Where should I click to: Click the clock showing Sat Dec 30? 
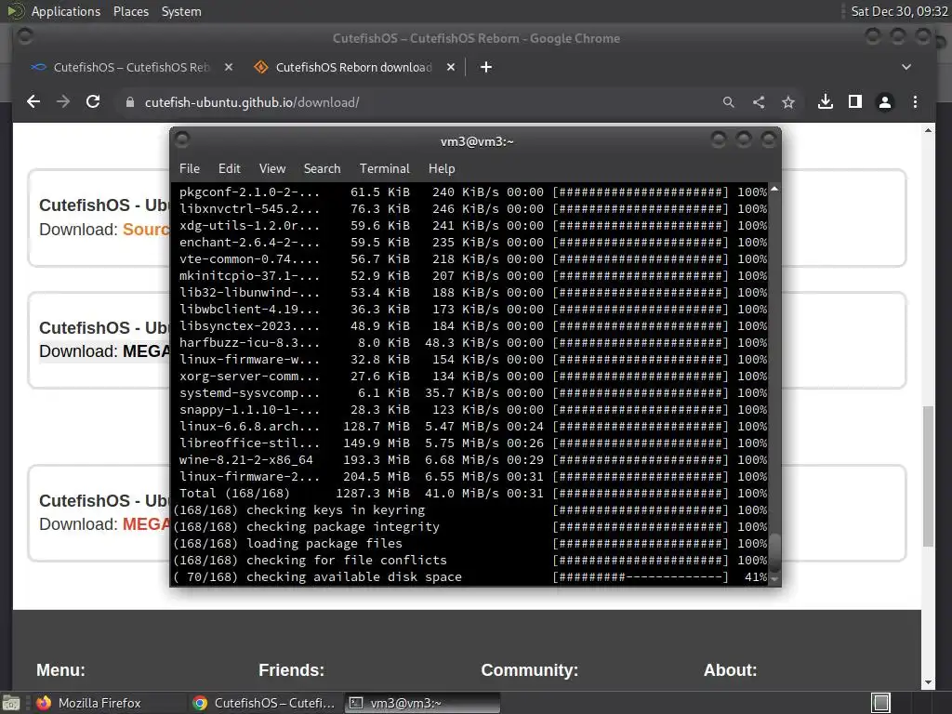[x=899, y=11]
